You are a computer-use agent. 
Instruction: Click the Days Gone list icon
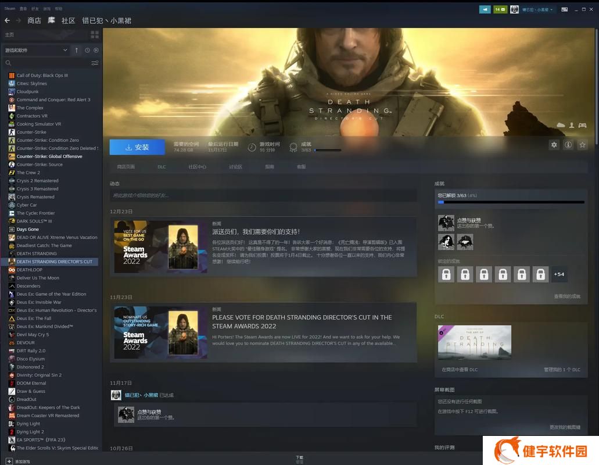[12, 229]
